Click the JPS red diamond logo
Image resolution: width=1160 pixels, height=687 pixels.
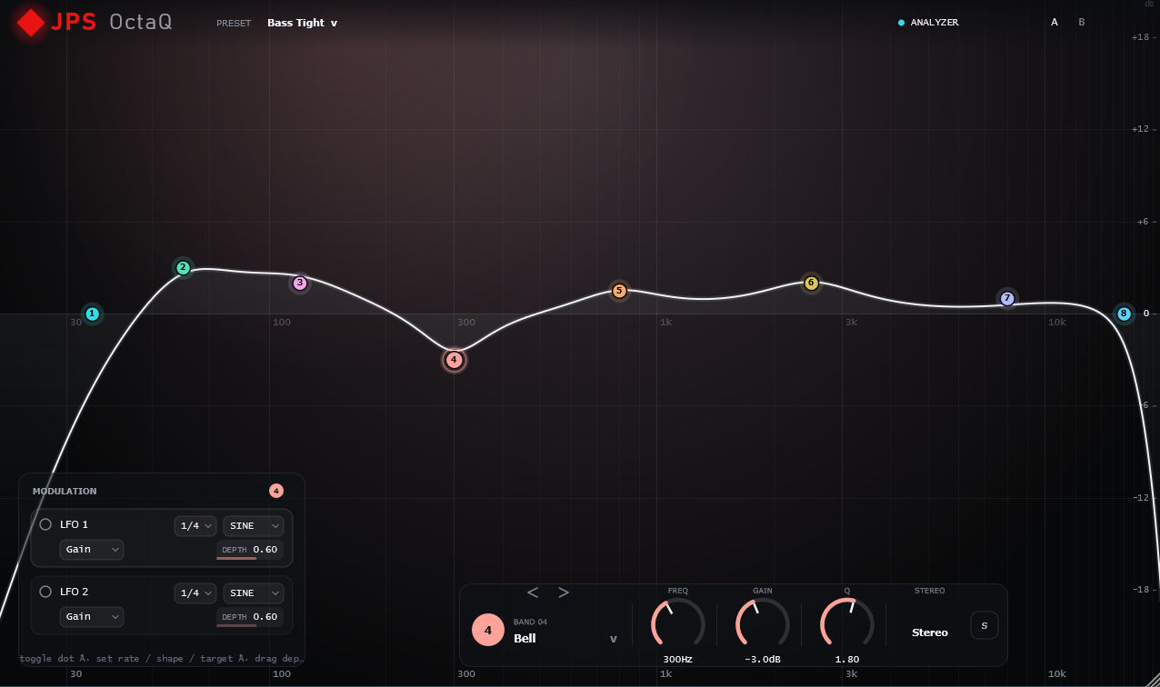31,22
